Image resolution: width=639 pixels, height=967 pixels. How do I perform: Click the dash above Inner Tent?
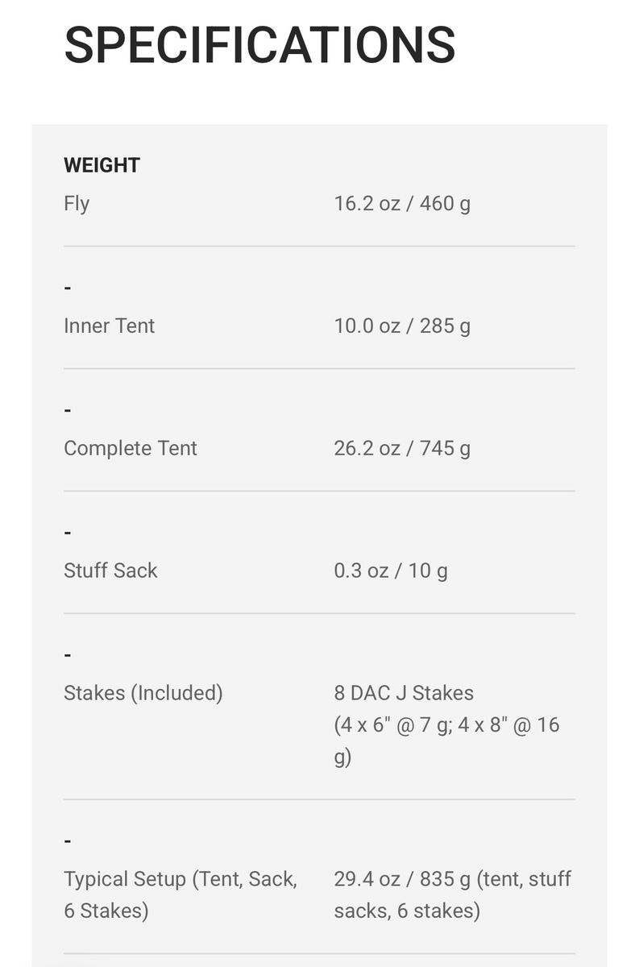68,288
